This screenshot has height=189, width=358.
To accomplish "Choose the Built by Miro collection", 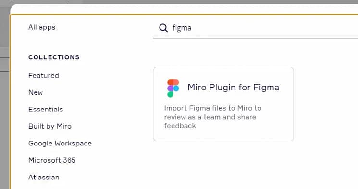I will pyautogui.click(x=50, y=126).
